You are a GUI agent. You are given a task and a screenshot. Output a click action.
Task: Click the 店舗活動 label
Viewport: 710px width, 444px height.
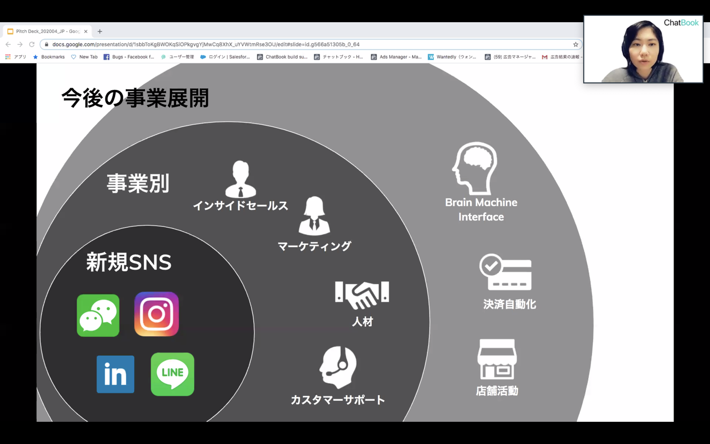click(497, 391)
